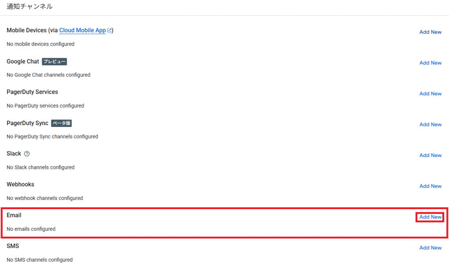
Task: Click the "No emails configured" text
Action: (x=31, y=229)
